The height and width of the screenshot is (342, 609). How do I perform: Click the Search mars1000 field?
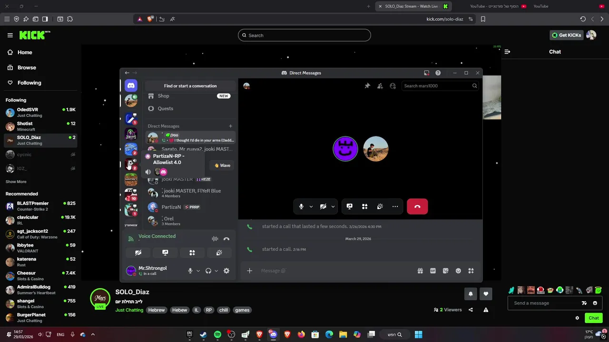440,86
